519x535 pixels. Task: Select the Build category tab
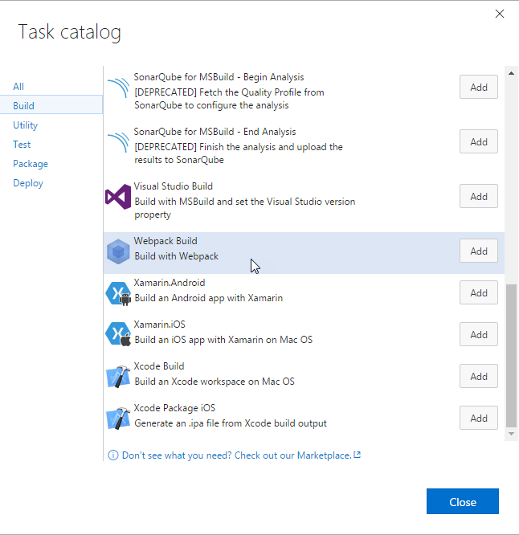[x=51, y=106]
